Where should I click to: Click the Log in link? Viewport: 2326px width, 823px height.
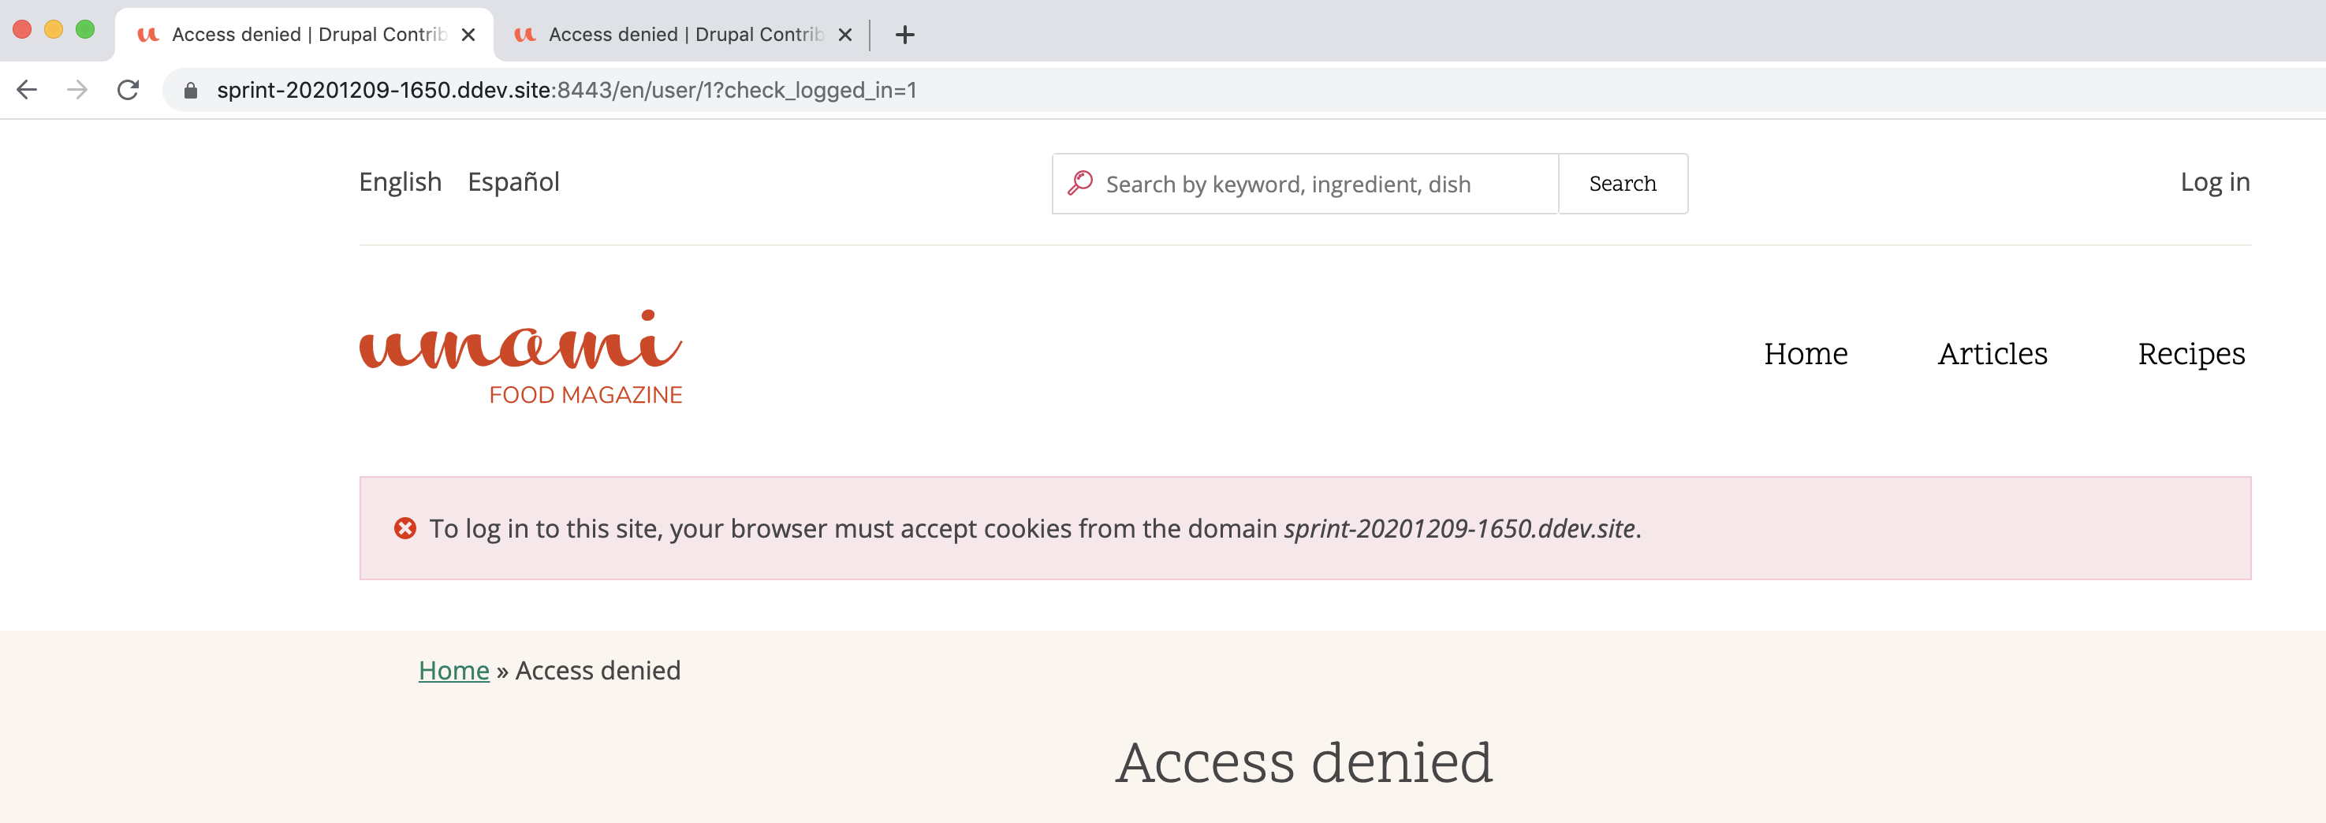click(x=2214, y=182)
